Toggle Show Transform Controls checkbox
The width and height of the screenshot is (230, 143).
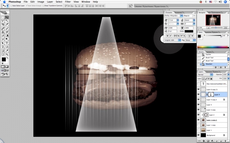coord(43,6)
